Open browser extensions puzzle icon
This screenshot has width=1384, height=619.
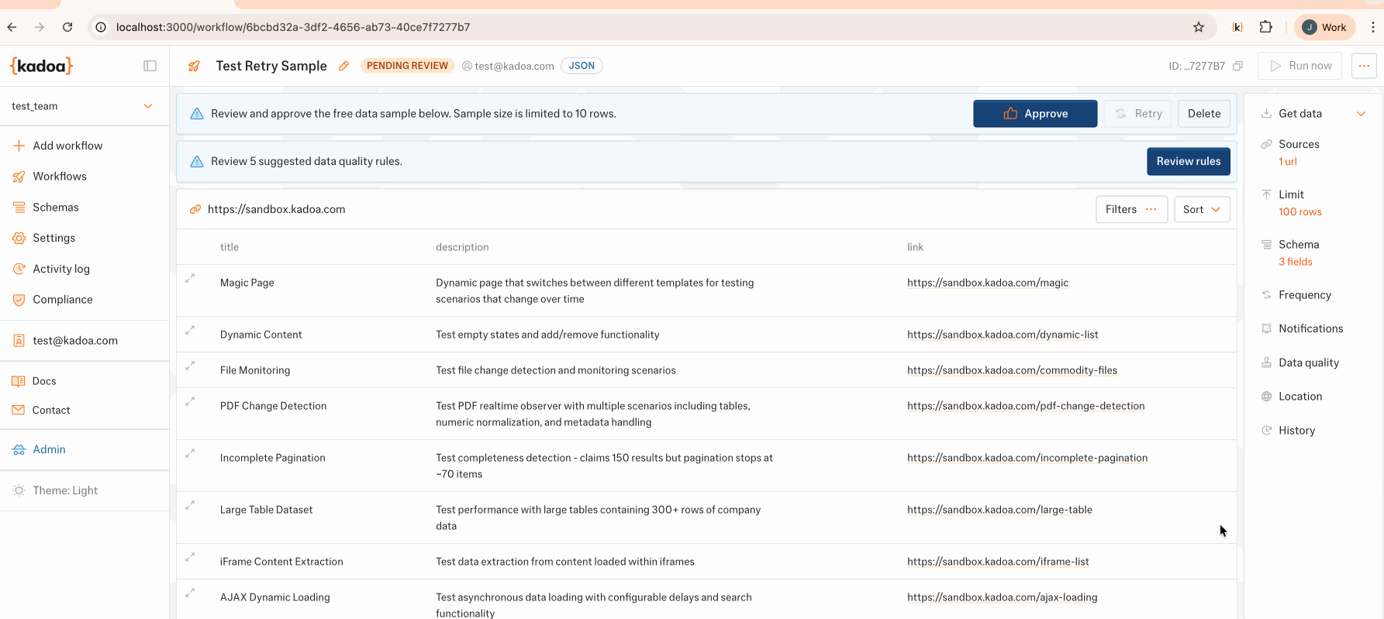(x=1265, y=27)
